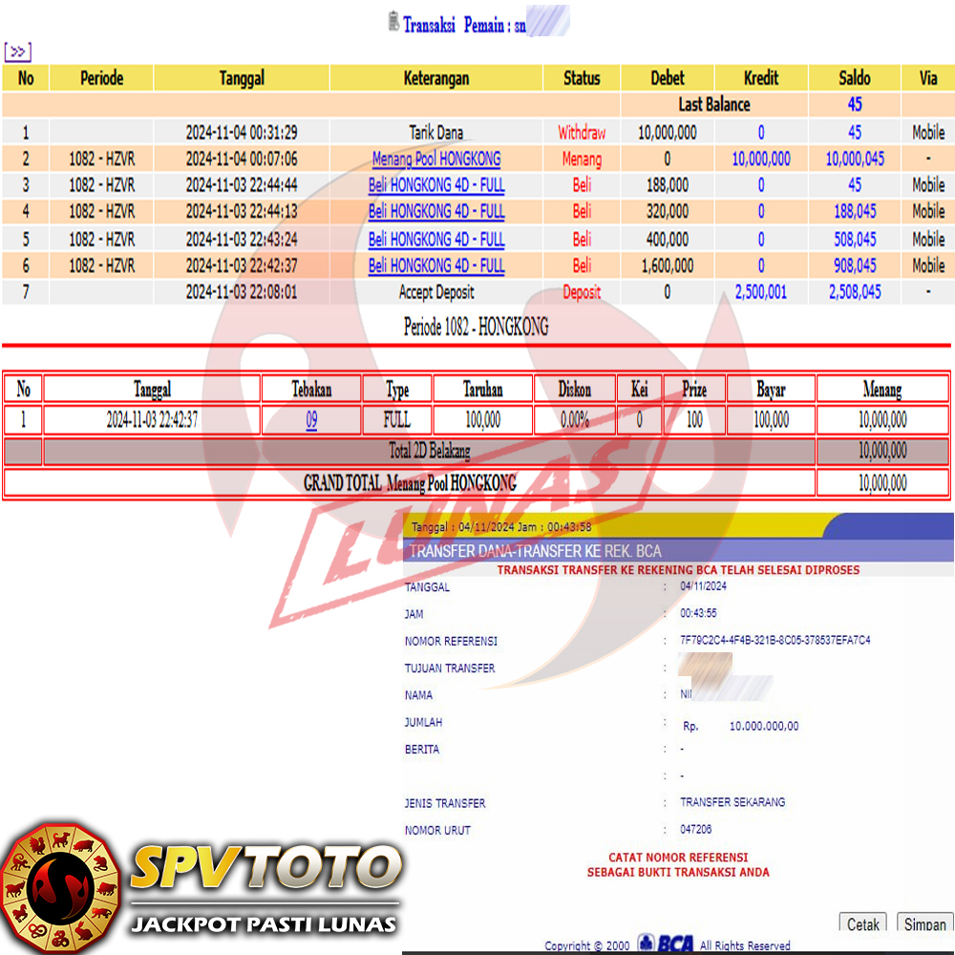Click the Keterangan column header
This screenshot has height=955, width=955.
436,78
